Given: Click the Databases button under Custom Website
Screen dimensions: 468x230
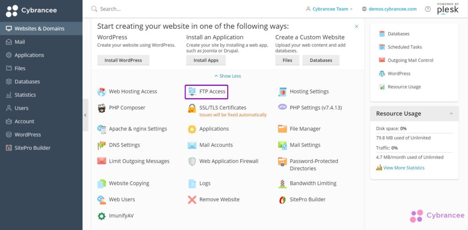Looking at the screenshot, I should point(321,60).
